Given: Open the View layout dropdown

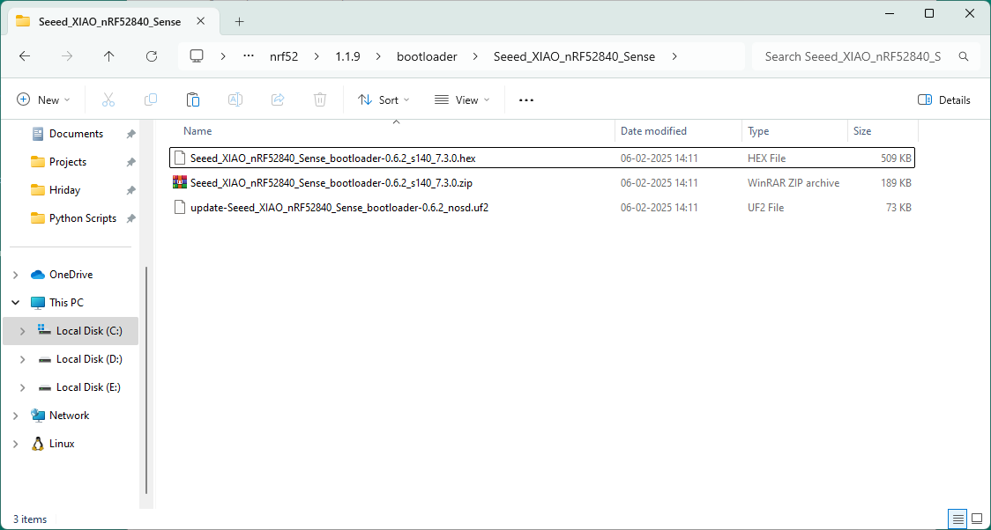Looking at the screenshot, I should point(462,99).
